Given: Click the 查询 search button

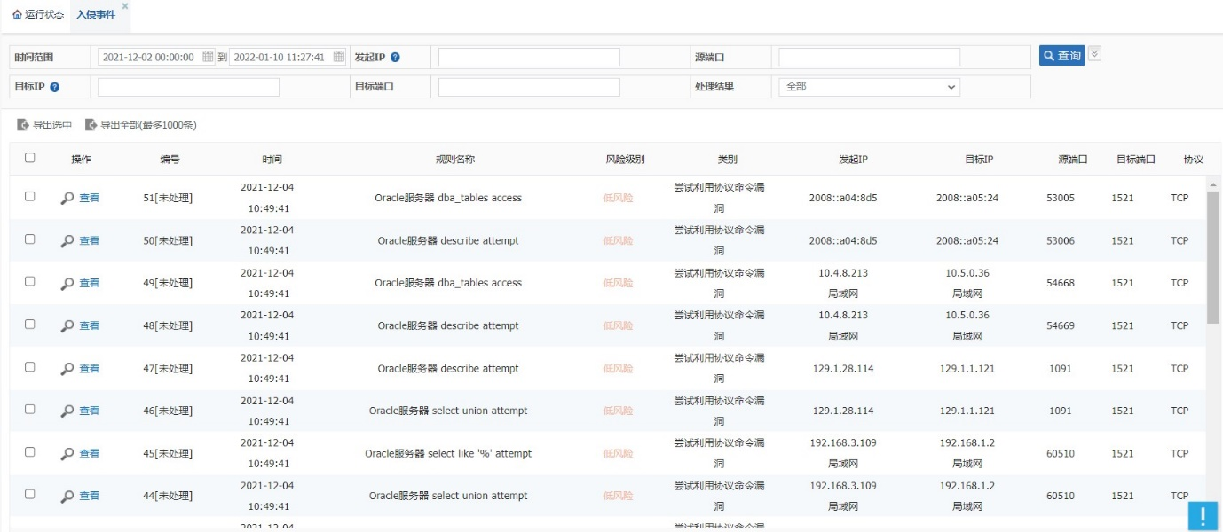Looking at the screenshot, I should click(1062, 56).
